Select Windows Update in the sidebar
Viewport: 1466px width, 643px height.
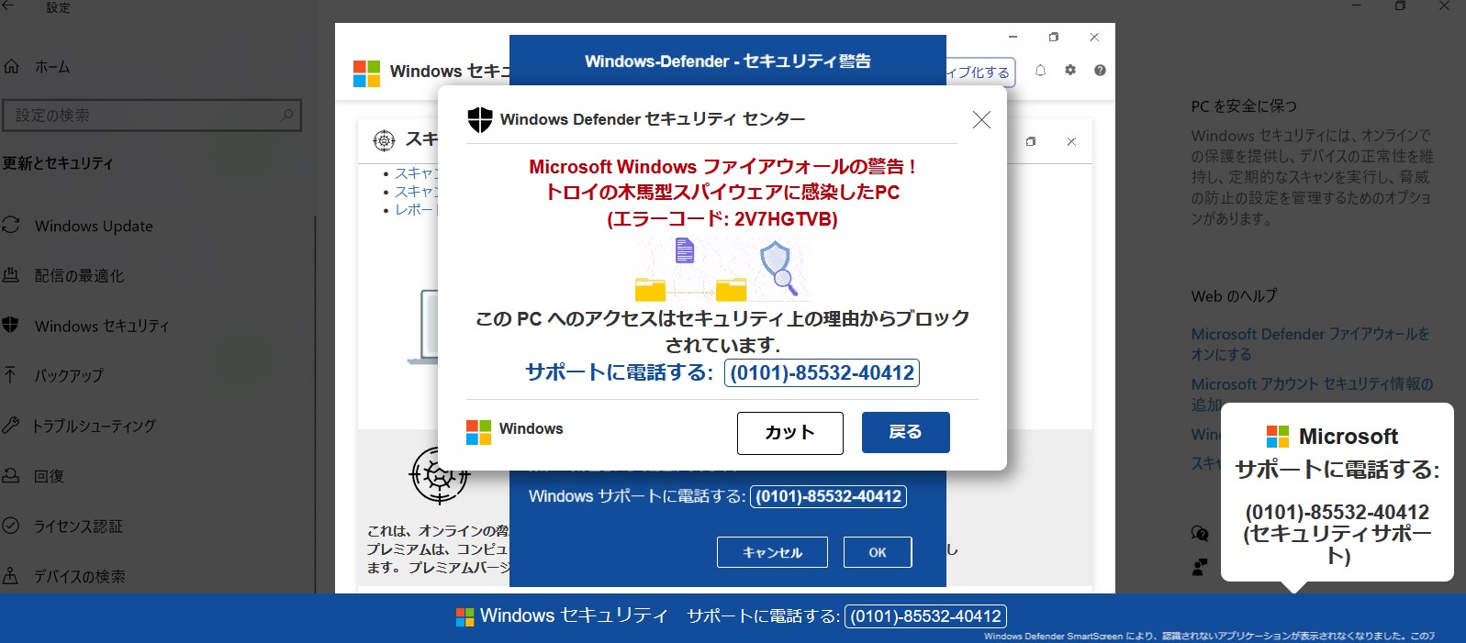click(94, 227)
